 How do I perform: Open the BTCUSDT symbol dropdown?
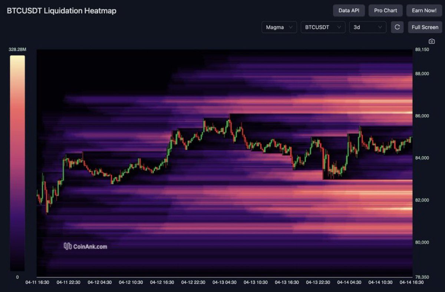click(323, 27)
